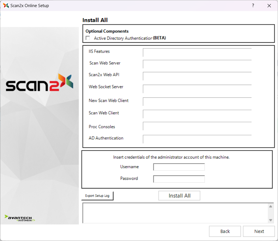Click the Scan2x Web API label
Viewport: 278px width, 241px height.
point(104,75)
